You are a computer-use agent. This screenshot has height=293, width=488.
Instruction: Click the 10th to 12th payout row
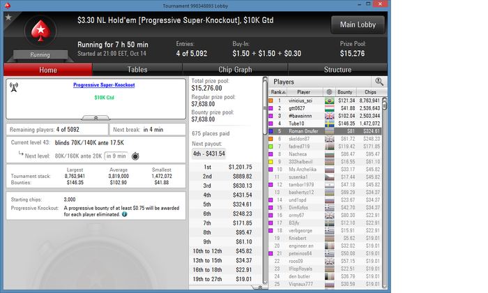tap(225, 251)
